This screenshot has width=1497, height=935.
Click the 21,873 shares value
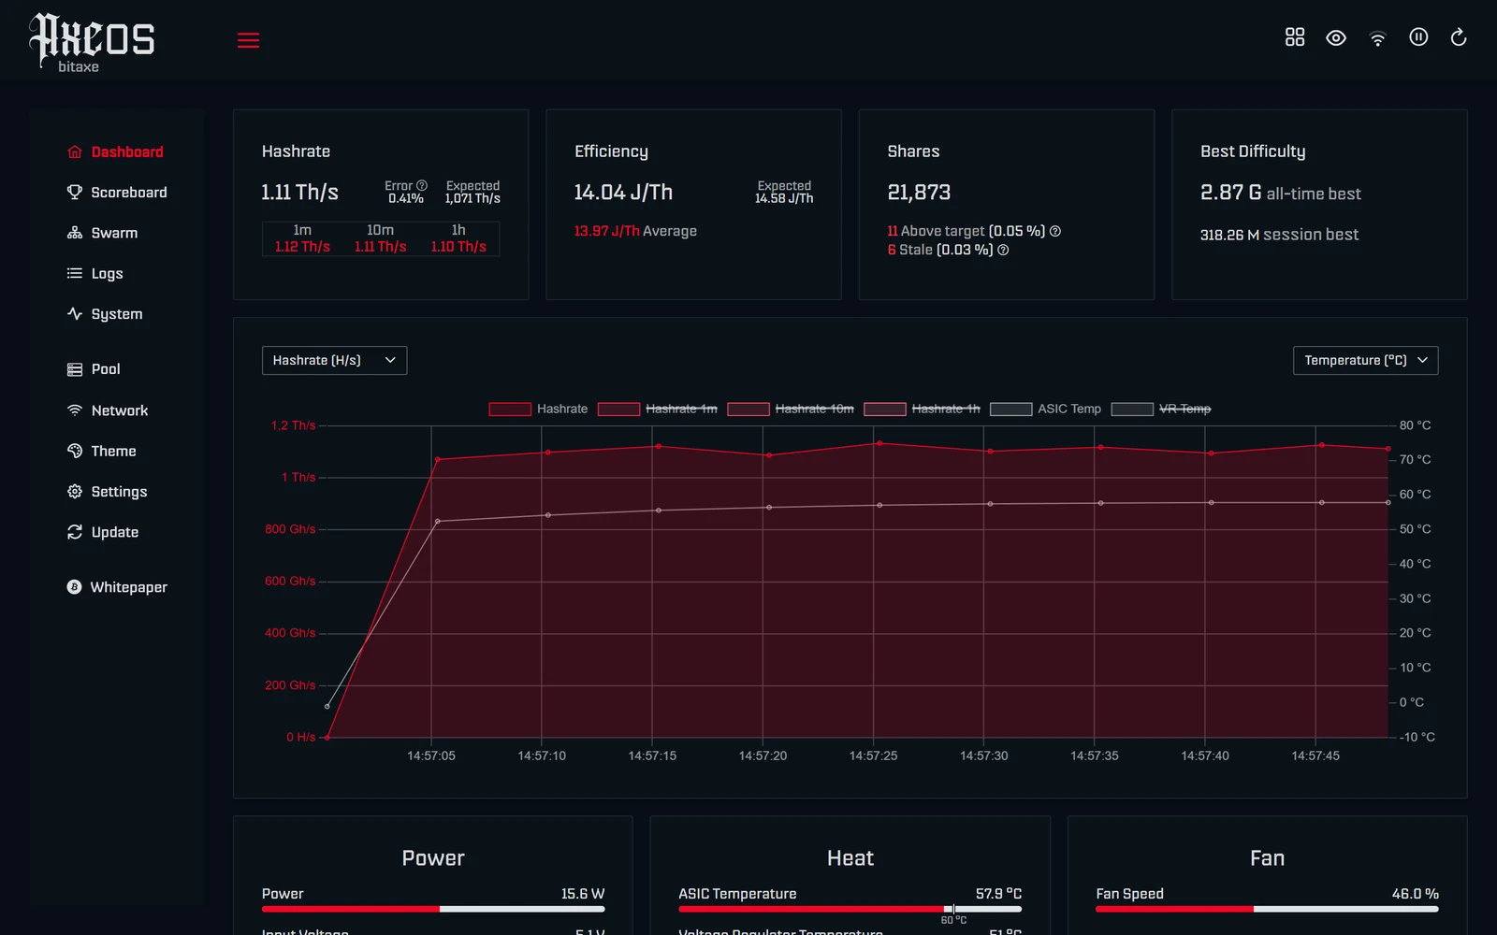[919, 193]
